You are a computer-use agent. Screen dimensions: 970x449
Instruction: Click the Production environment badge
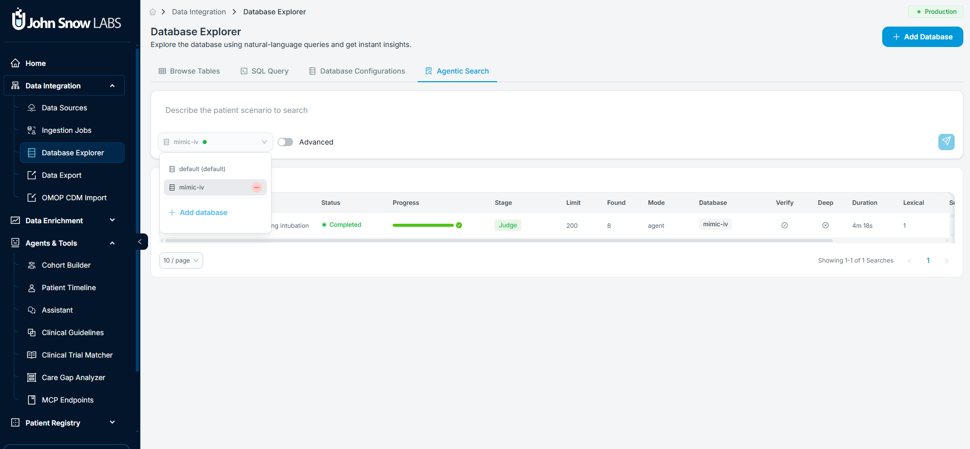tap(936, 12)
